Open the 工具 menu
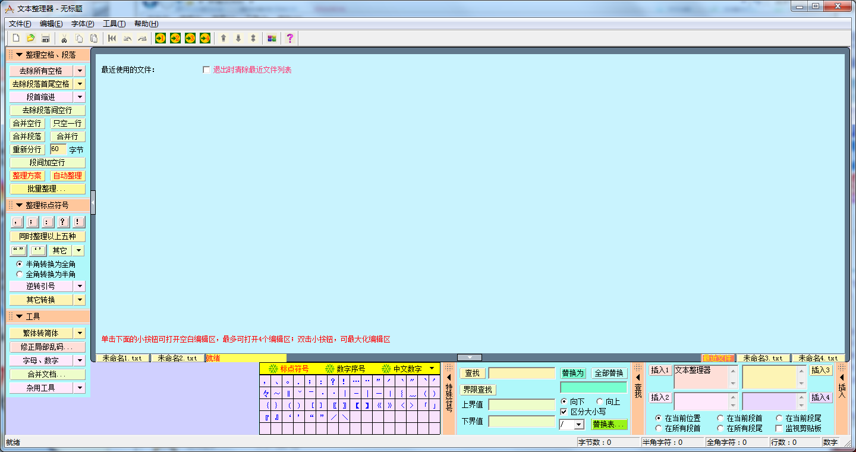The height and width of the screenshot is (452, 856). 114,24
